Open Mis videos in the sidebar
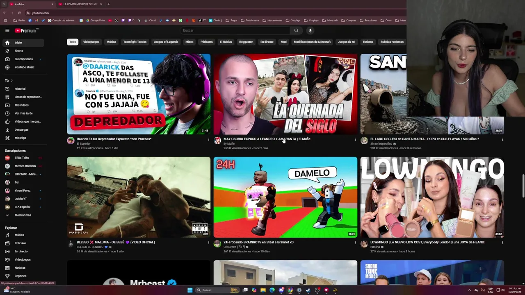Viewport: 525px width, 295px height. [23, 105]
